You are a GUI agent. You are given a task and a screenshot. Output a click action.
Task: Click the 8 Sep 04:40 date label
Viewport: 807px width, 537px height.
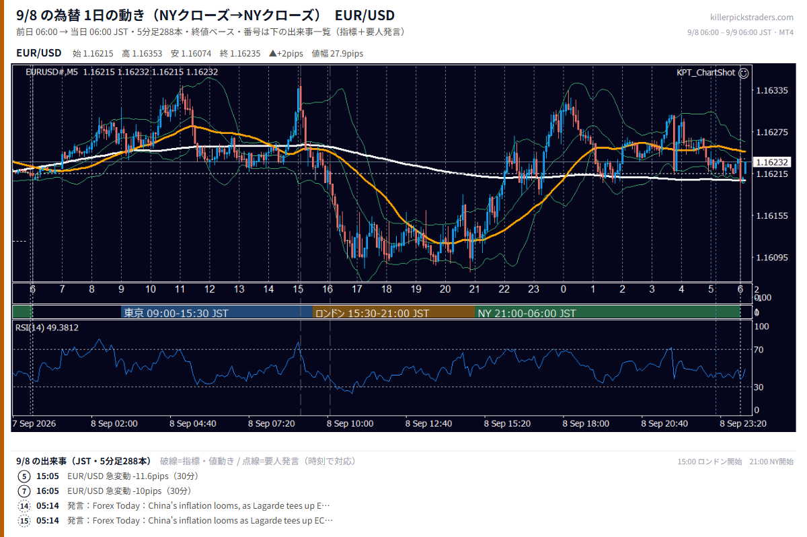[193, 424]
